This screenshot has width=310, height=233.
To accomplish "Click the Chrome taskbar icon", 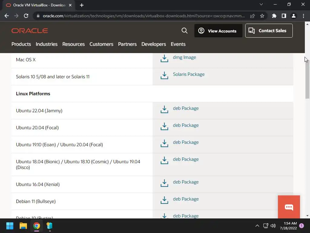I will pyautogui.click(x=37, y=226).
